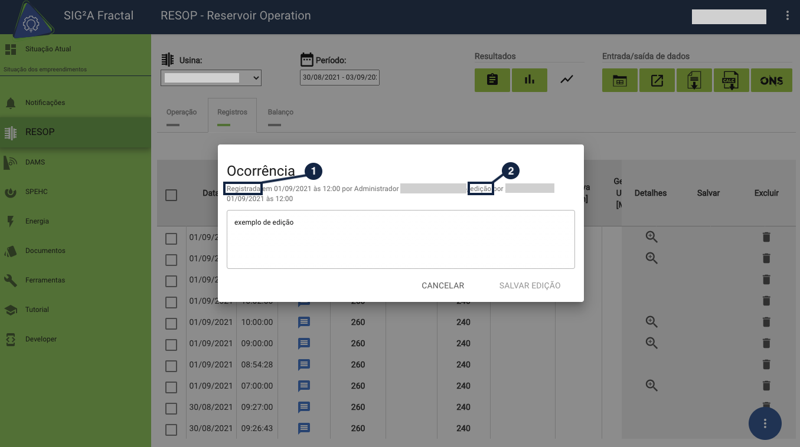The width and height of the screenshot is (800, 447).
Task: Click into the occurrence description text area
Action: pyautogui.click(x=400, y=239)
